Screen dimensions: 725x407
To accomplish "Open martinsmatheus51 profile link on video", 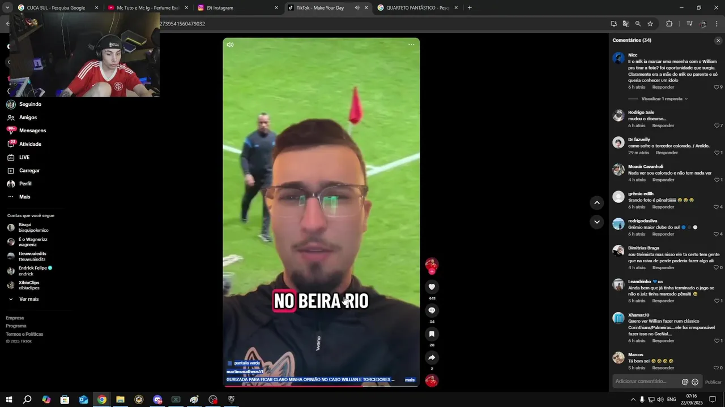I will [245, 371].
